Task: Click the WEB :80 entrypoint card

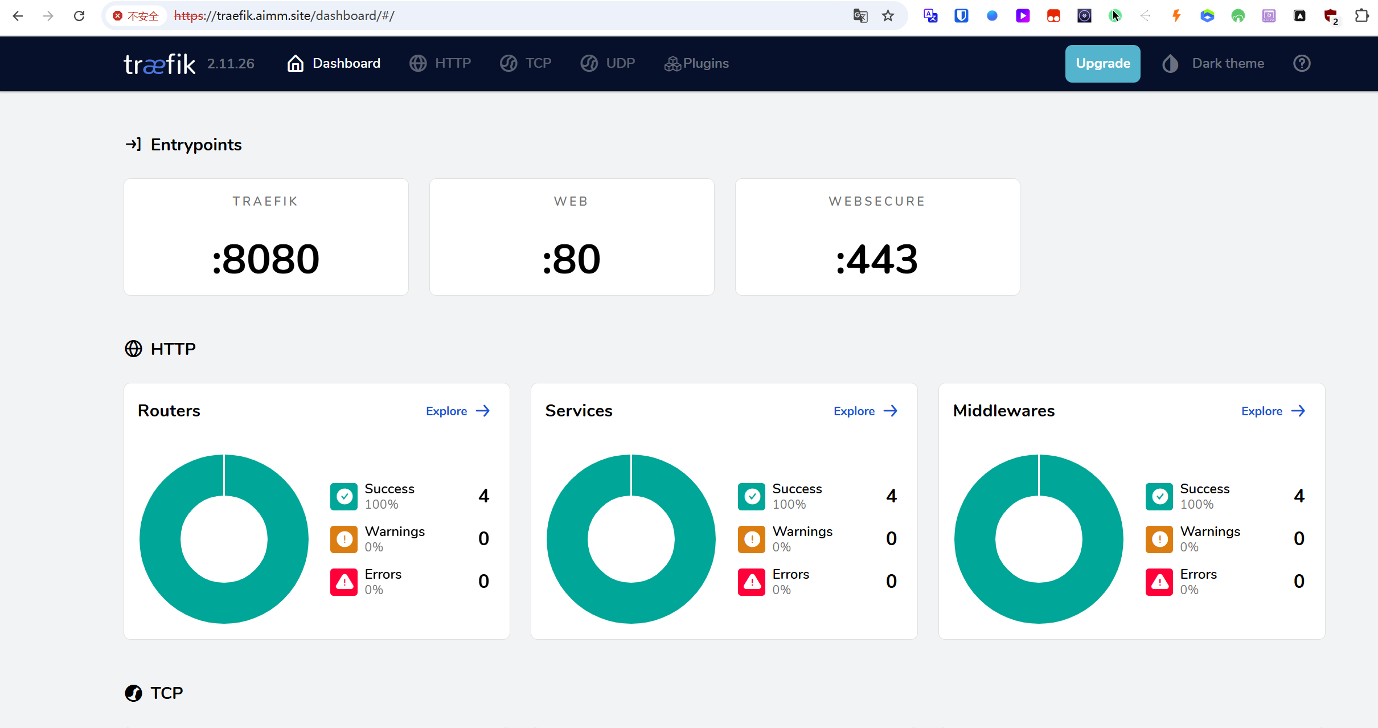Action: pos(572,237)
